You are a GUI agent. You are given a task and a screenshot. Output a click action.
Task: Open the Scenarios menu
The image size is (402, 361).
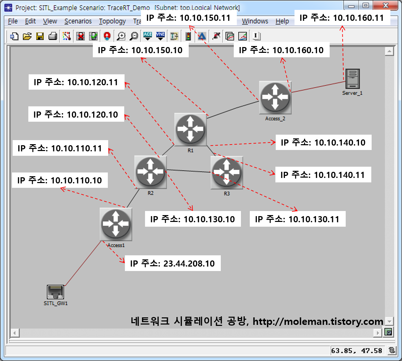78,21
